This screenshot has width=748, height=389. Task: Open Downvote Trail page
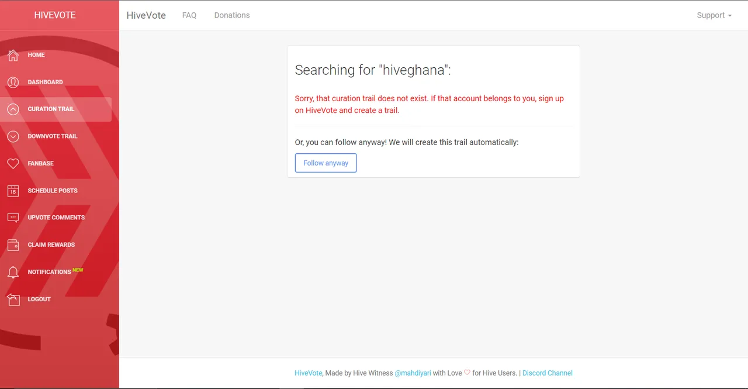coord(56,136)
